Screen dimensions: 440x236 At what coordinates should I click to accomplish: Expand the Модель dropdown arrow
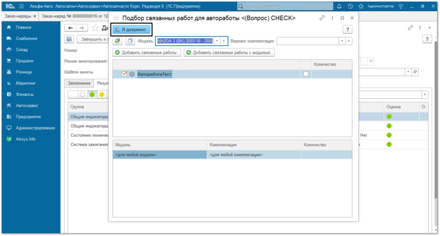217,41
